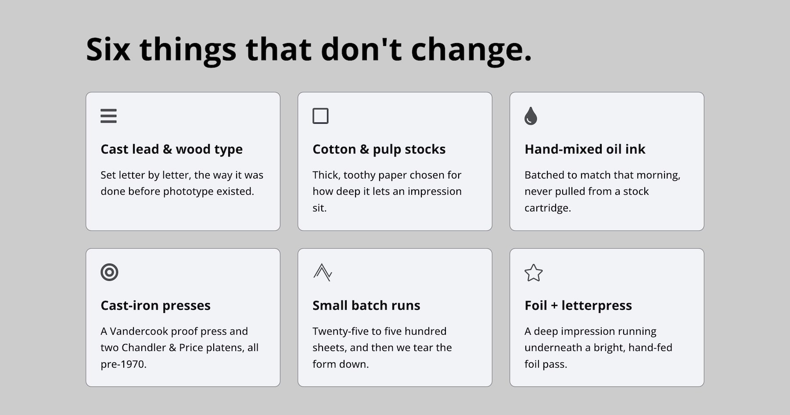Click the ink droplet icon

click(531, 116)
